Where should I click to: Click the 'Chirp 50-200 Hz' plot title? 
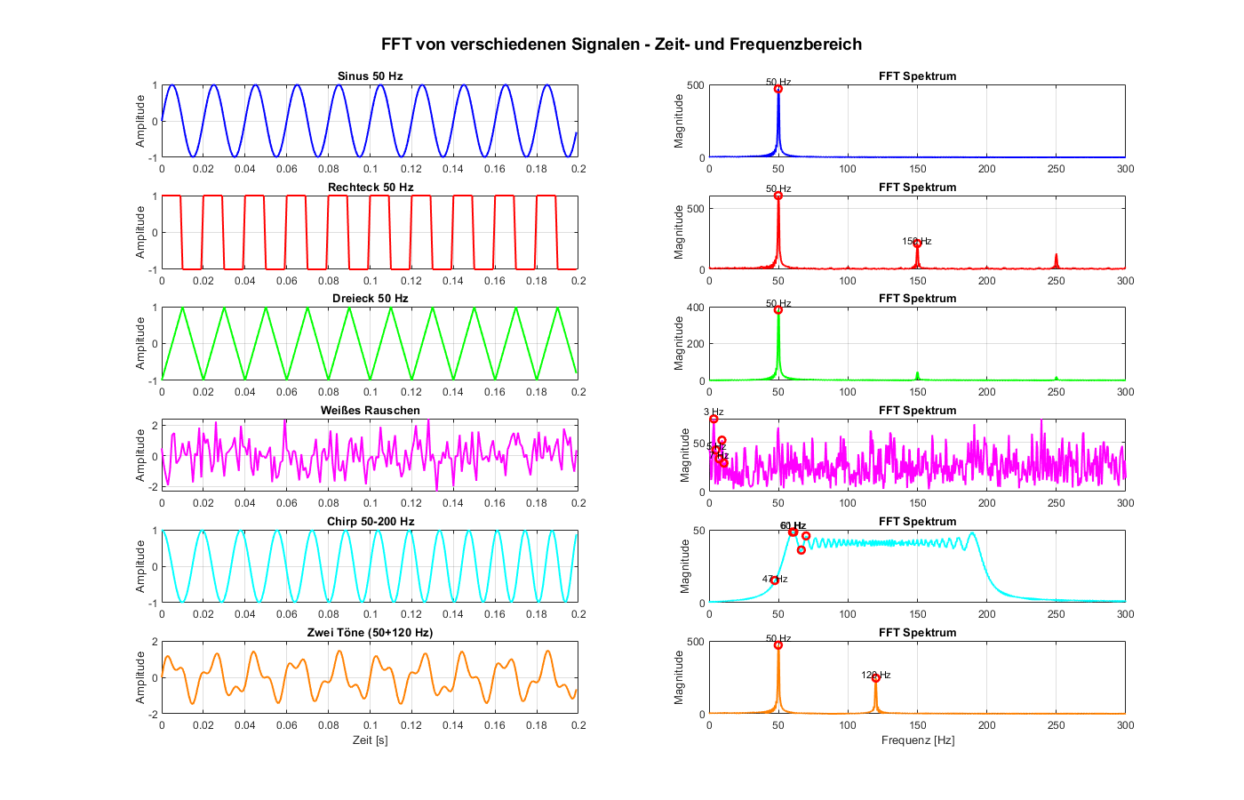[370, 522]
